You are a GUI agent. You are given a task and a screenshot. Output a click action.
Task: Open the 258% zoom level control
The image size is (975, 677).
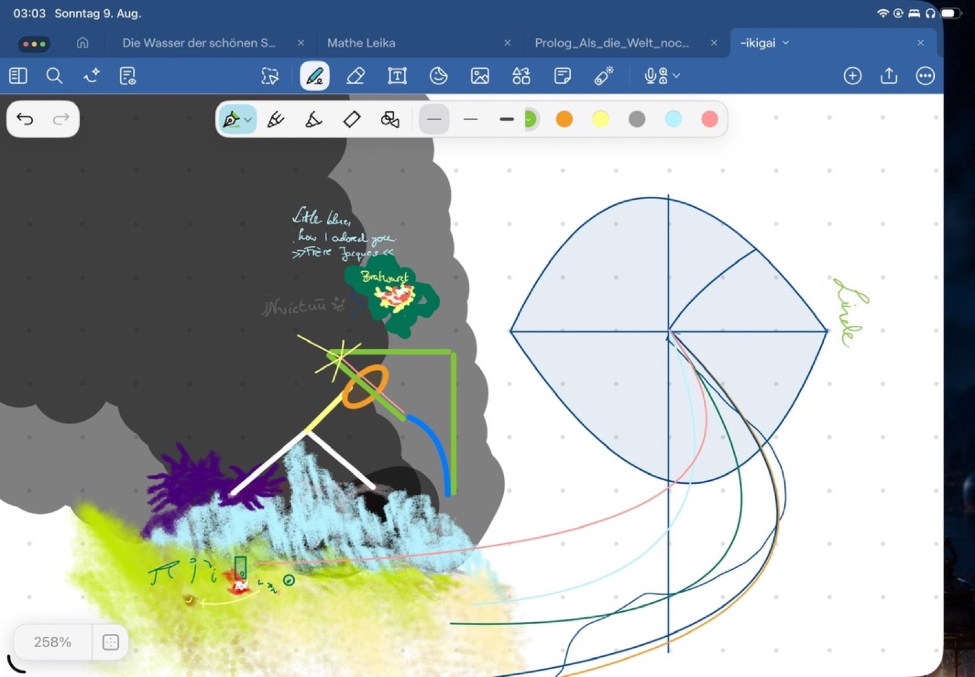tap(52, 642)
